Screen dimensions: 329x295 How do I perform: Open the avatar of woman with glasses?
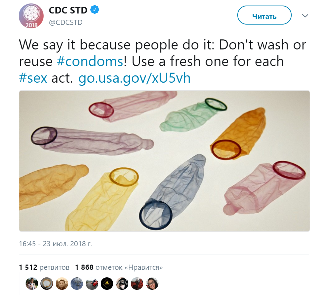pos(152,284)
